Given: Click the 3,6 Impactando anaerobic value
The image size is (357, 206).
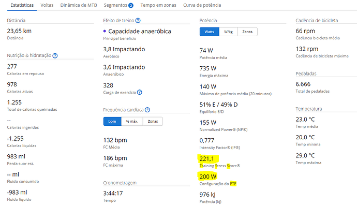Looking at the screenshot, I should click(x=124, y=67).
